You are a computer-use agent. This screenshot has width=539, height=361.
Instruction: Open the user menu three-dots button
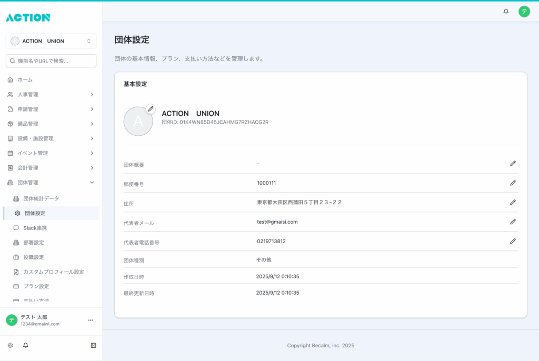[x=91, y=320]
